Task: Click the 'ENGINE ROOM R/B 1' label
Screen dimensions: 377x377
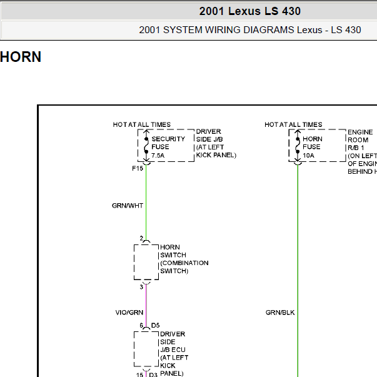Action: coord(360,140)
